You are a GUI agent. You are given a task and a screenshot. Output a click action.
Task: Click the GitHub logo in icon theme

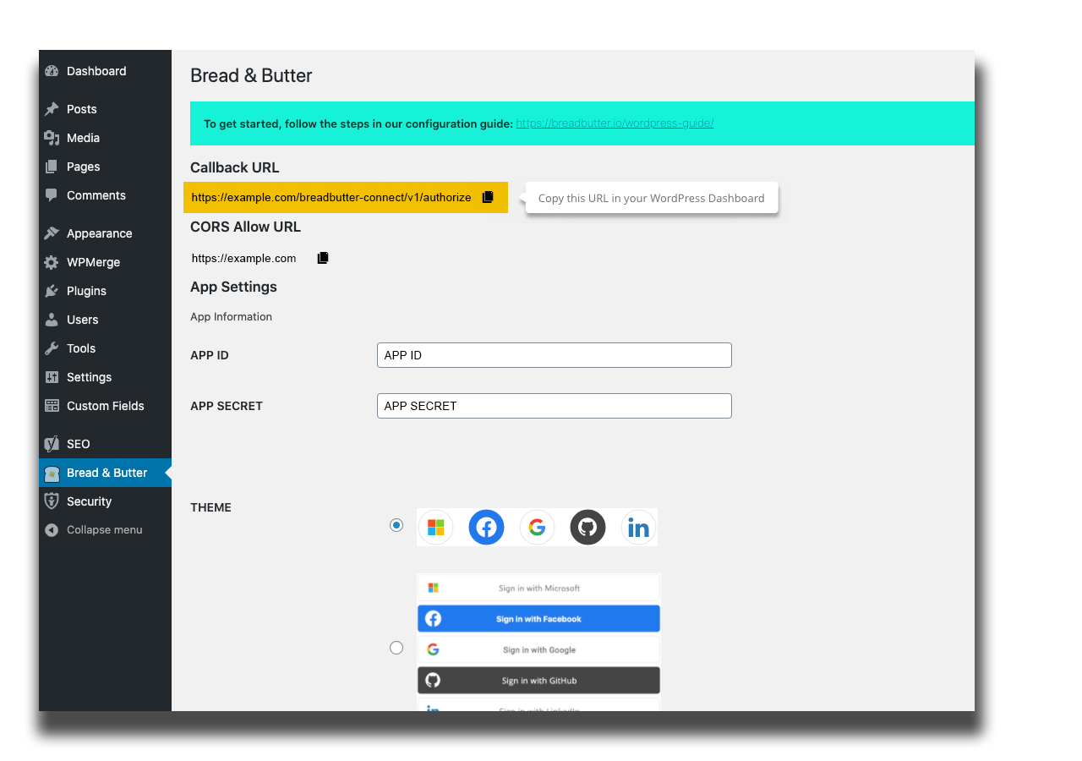pos(587,528)
